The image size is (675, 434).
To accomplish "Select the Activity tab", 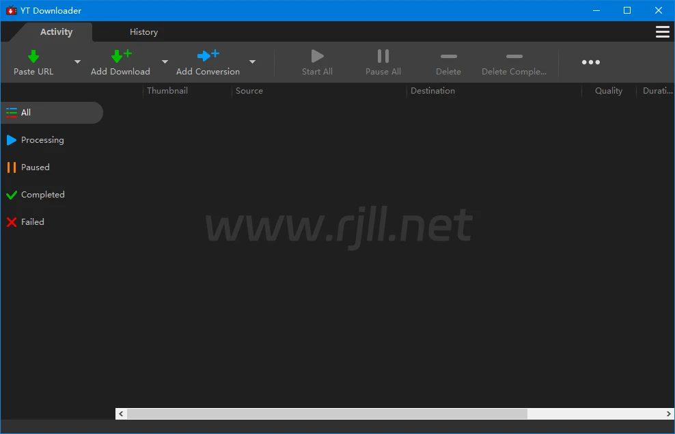I will point(56,32).
